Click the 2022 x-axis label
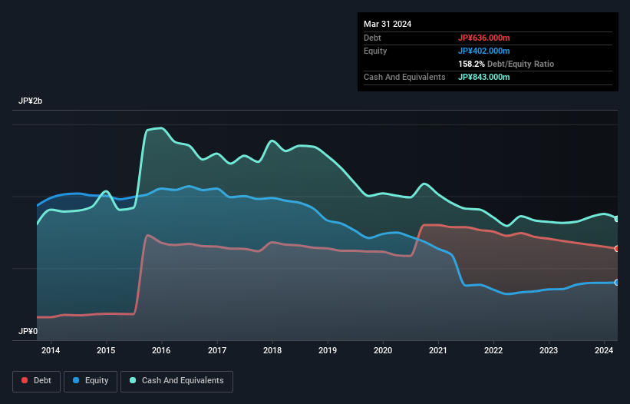The height and width of the screenshot is (404, 630). [x=493, y=350]
